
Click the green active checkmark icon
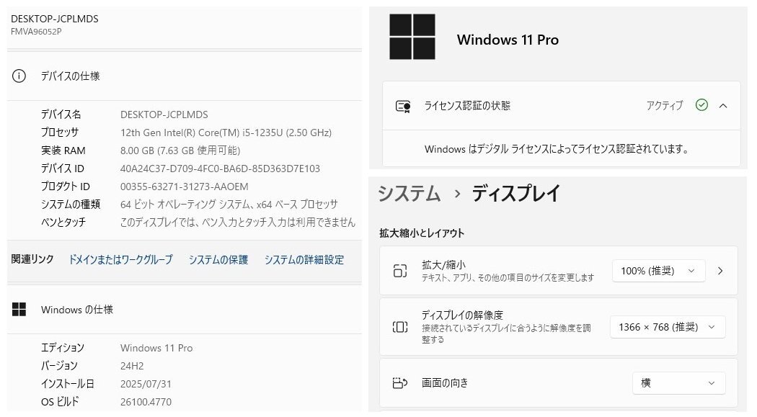(x=701, y=105)
